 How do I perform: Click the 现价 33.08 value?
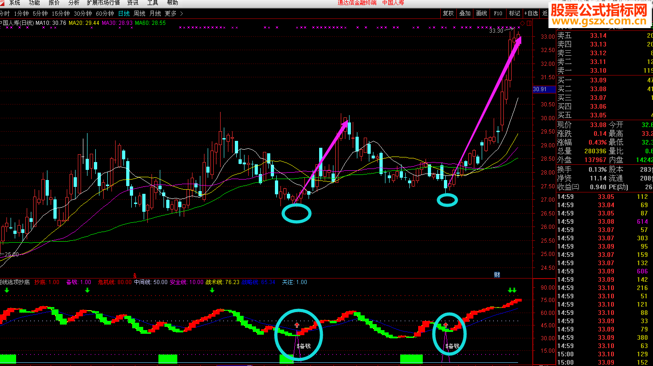coord(598,125)
